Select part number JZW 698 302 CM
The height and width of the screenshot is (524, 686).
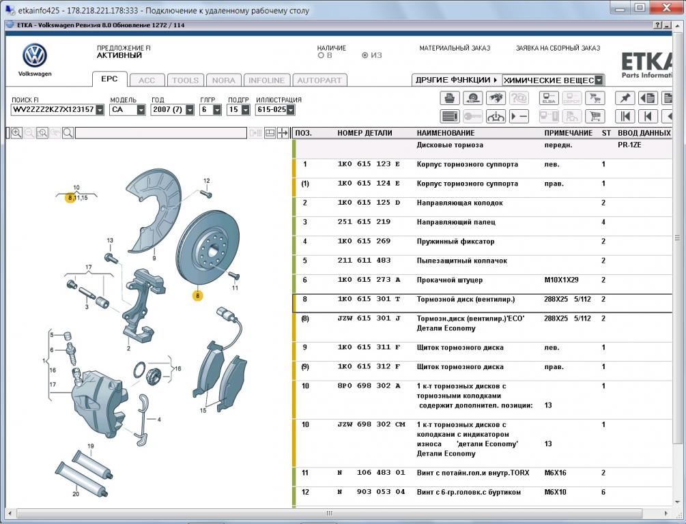pyautogui.click(x=371, y=424)
